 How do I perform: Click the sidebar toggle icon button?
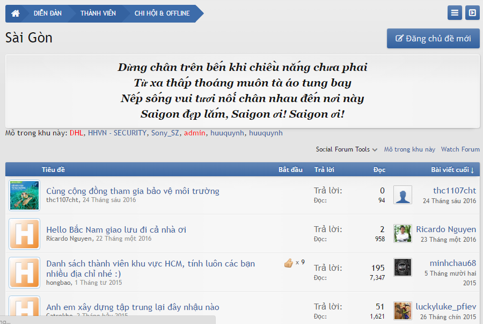click(472, 13)
